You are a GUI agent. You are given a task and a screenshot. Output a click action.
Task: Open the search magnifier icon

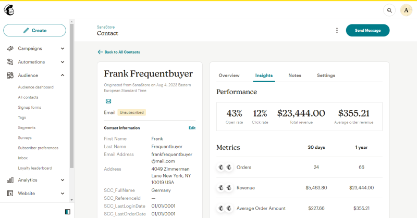click(x=389, y=10)
